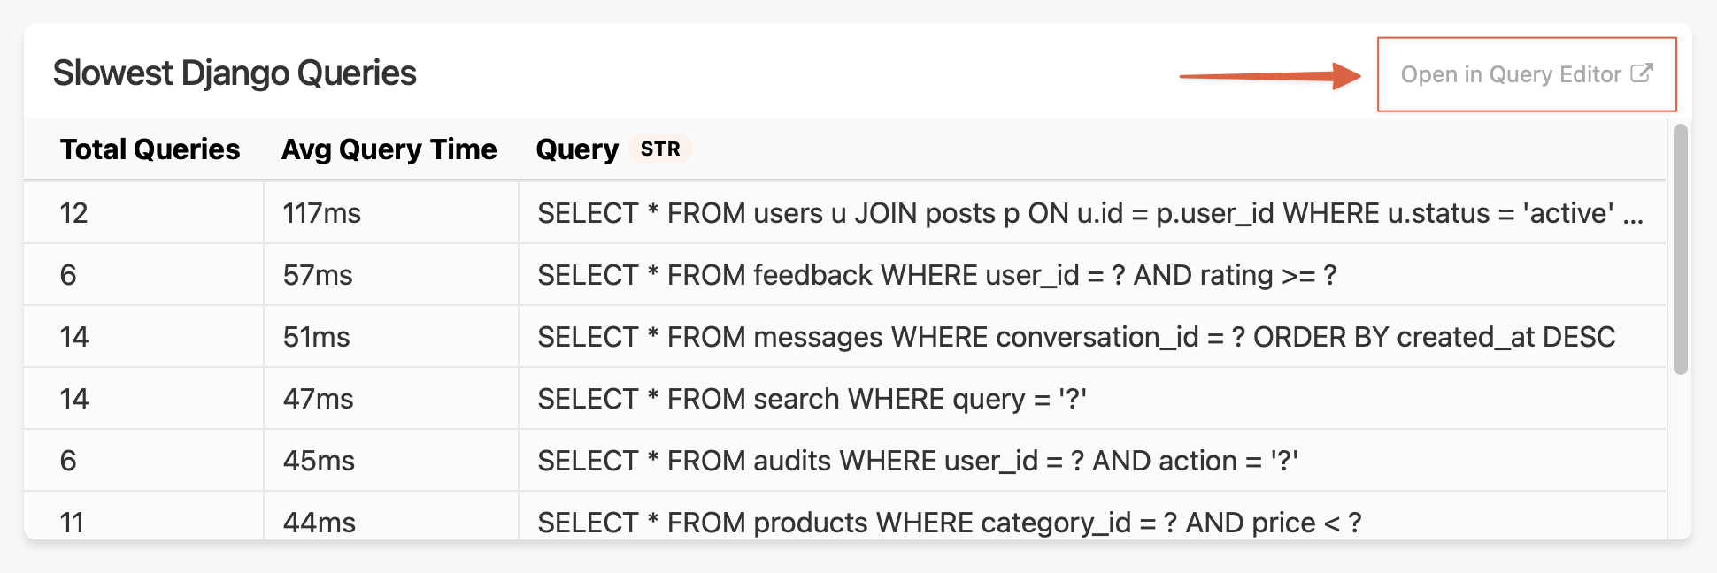Click the 51ms average time cell
The image size is (1717, 573).
[x=317, y=337]
